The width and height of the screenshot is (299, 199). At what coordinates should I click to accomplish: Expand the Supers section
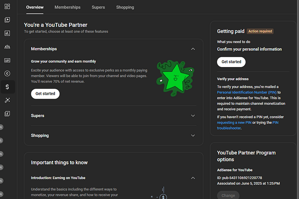193,116
